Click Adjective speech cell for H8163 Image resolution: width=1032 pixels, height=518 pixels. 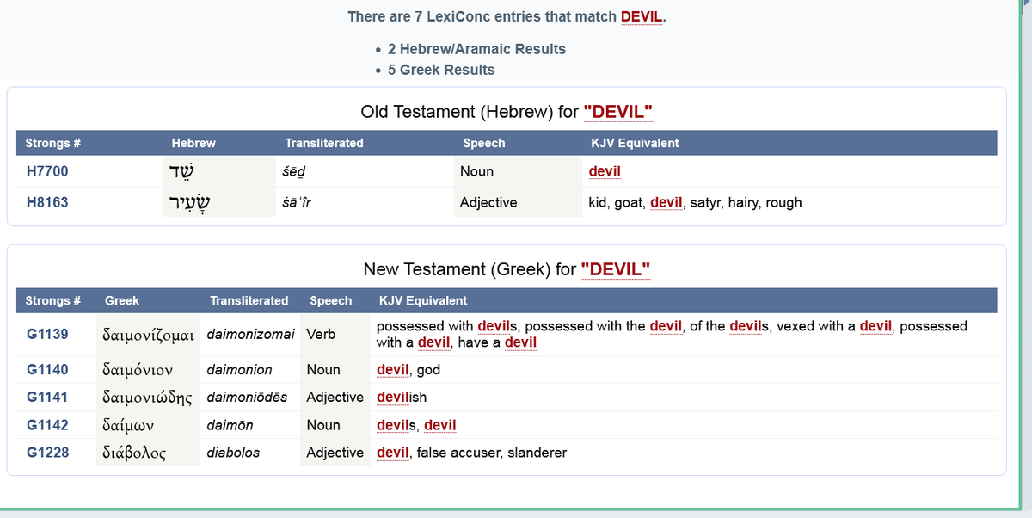pos(488,202)
